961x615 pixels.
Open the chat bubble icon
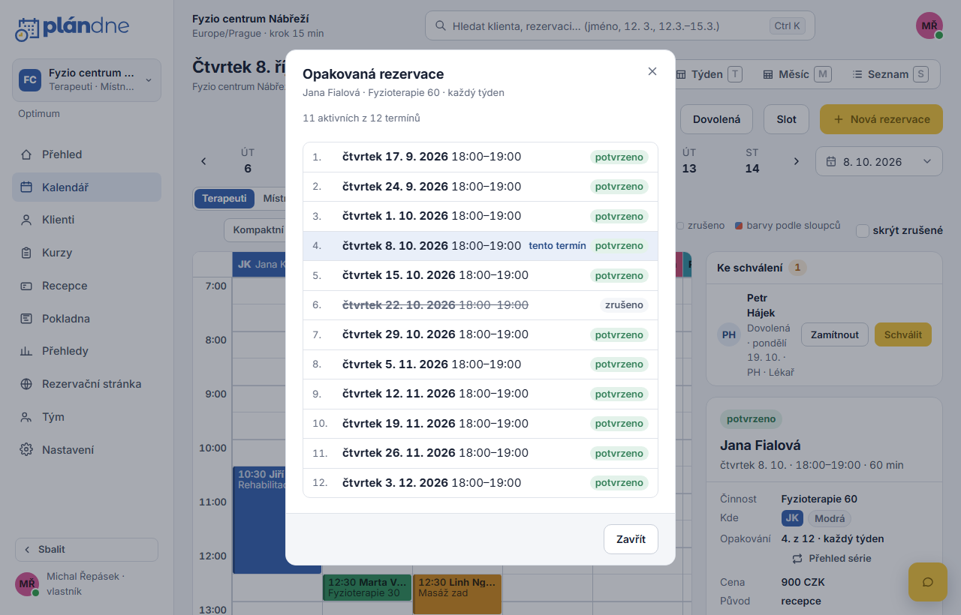[927, 582]
